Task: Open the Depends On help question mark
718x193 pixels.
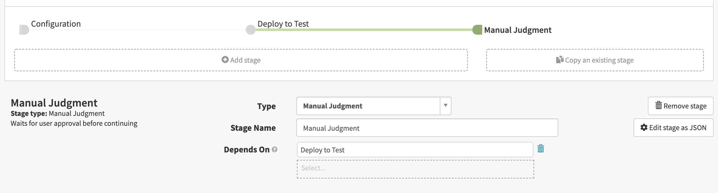Action: (x=275, y=149)
